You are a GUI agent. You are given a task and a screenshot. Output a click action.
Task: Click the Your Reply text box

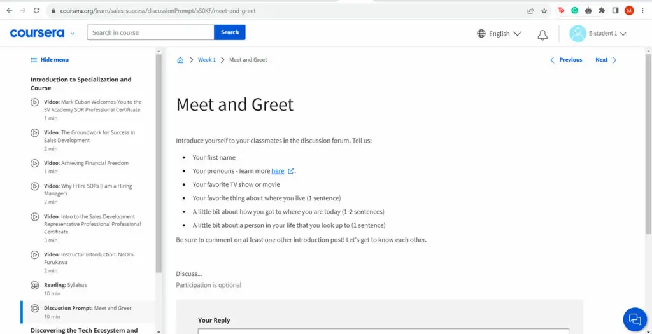tap(383, 331)
